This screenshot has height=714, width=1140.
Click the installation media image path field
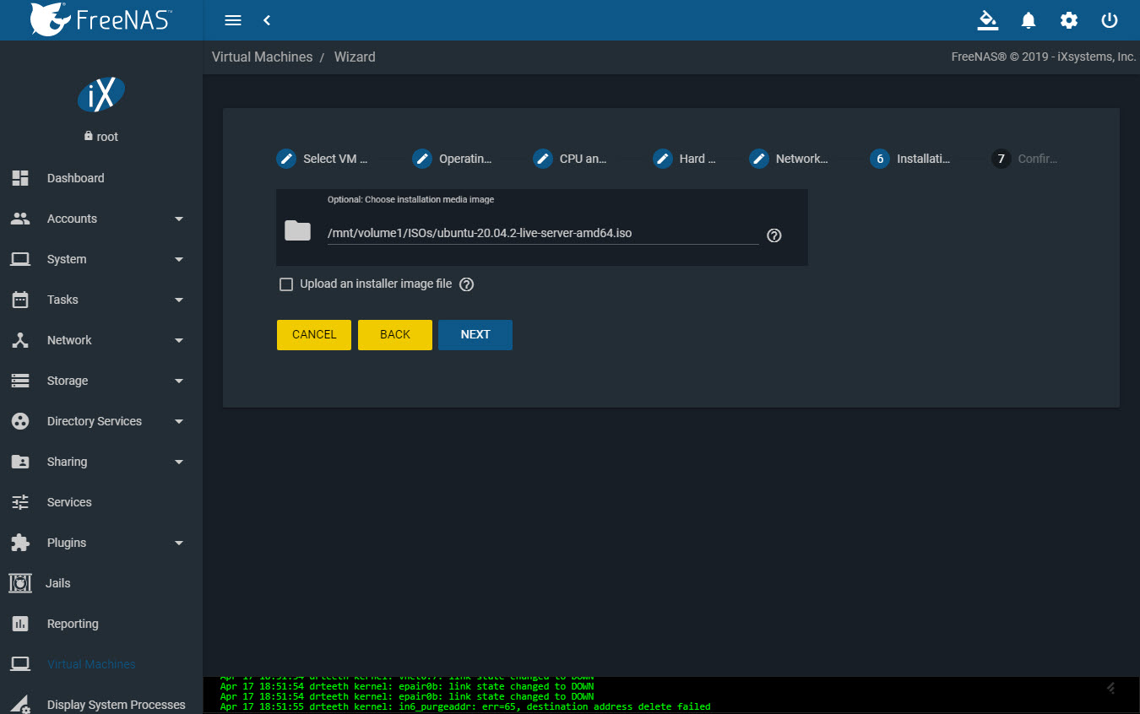tap(543, 234)
